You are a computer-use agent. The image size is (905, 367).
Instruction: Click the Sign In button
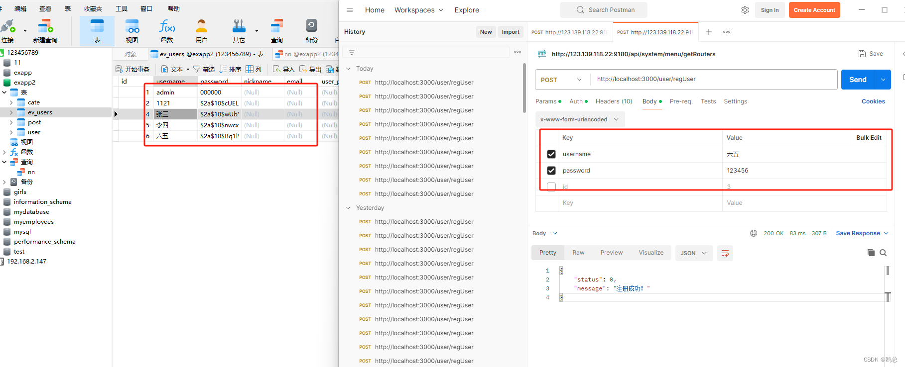pos(770,10)
